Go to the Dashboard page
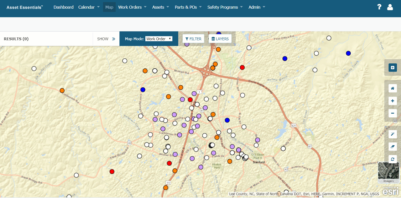Screen dimensions: 401x198 [64, 7]
